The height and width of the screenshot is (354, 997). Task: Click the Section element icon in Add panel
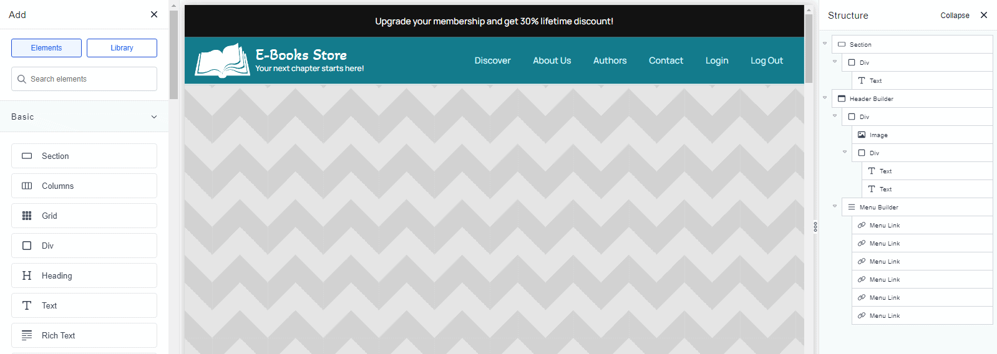27,156
